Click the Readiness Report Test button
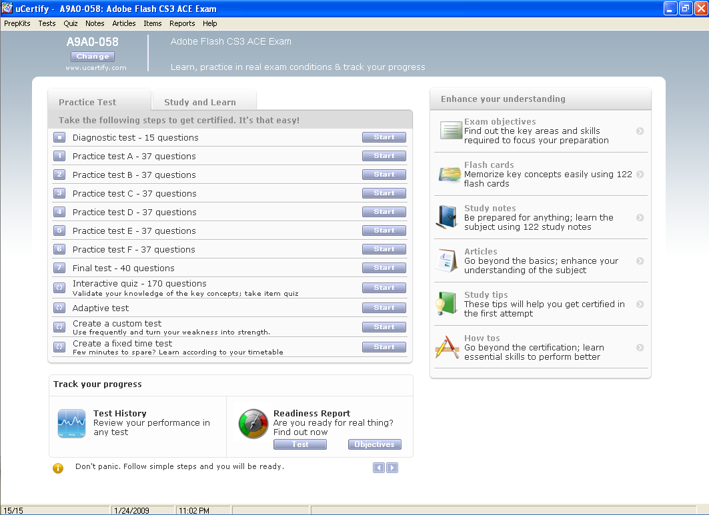709x515 pixels. pos(299,444)
